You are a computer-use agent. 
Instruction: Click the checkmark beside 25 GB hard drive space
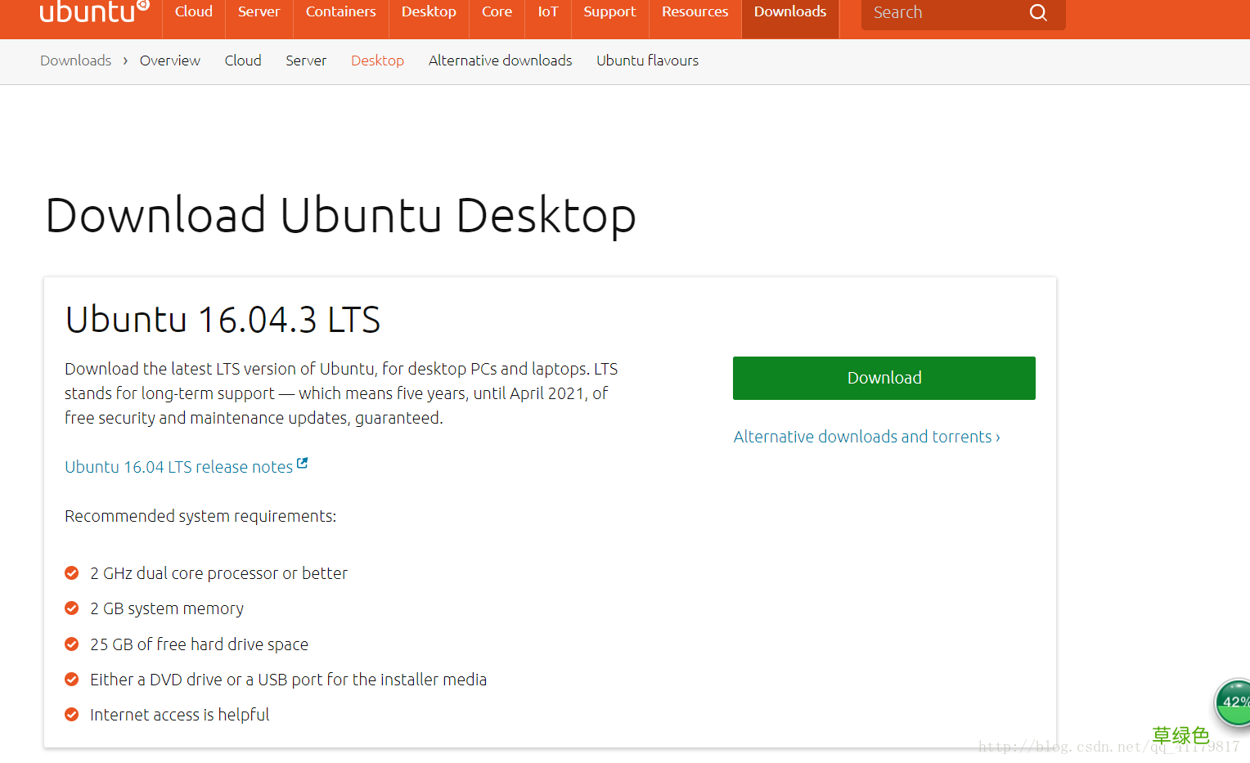[71, 644]
